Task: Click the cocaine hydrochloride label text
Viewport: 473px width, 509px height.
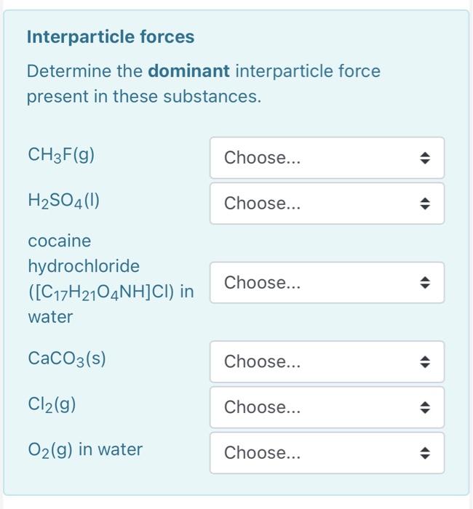Action: pyautogui.click(x=84, y=266)
